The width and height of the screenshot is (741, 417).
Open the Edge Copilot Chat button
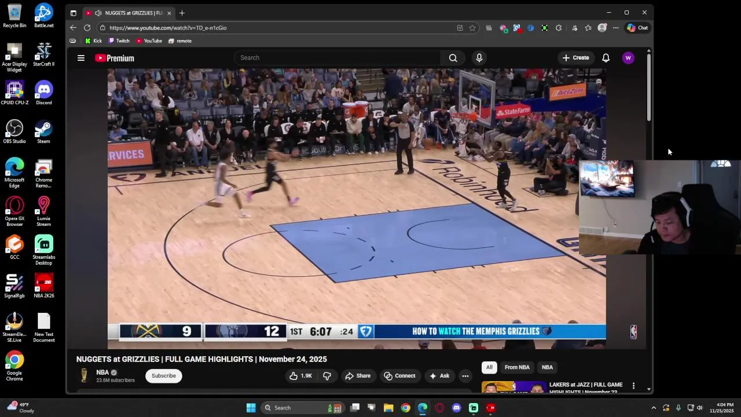pos(637,28)
